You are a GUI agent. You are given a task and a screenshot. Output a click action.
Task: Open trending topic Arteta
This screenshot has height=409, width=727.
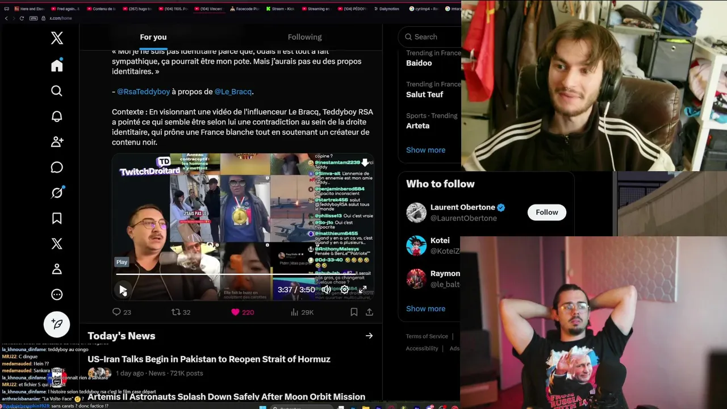pyautogui.click(x=417, y=126)
